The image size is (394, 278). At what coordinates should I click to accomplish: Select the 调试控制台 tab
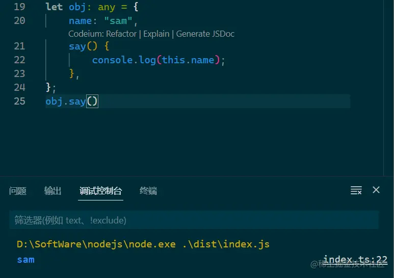(x=100, y=191)
